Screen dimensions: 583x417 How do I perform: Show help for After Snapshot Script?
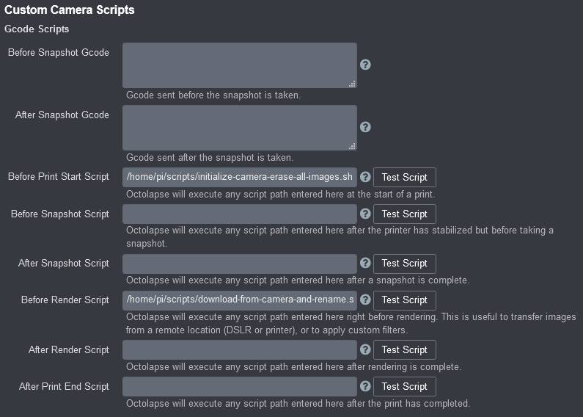[x=365, y=263]
